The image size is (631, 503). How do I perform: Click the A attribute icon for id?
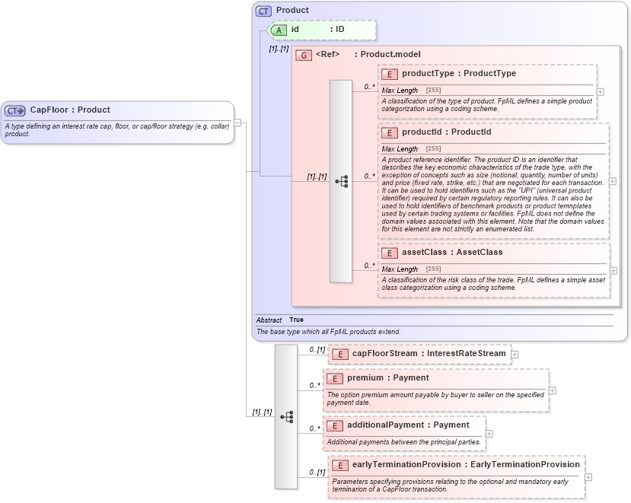(x=279, y=30)
